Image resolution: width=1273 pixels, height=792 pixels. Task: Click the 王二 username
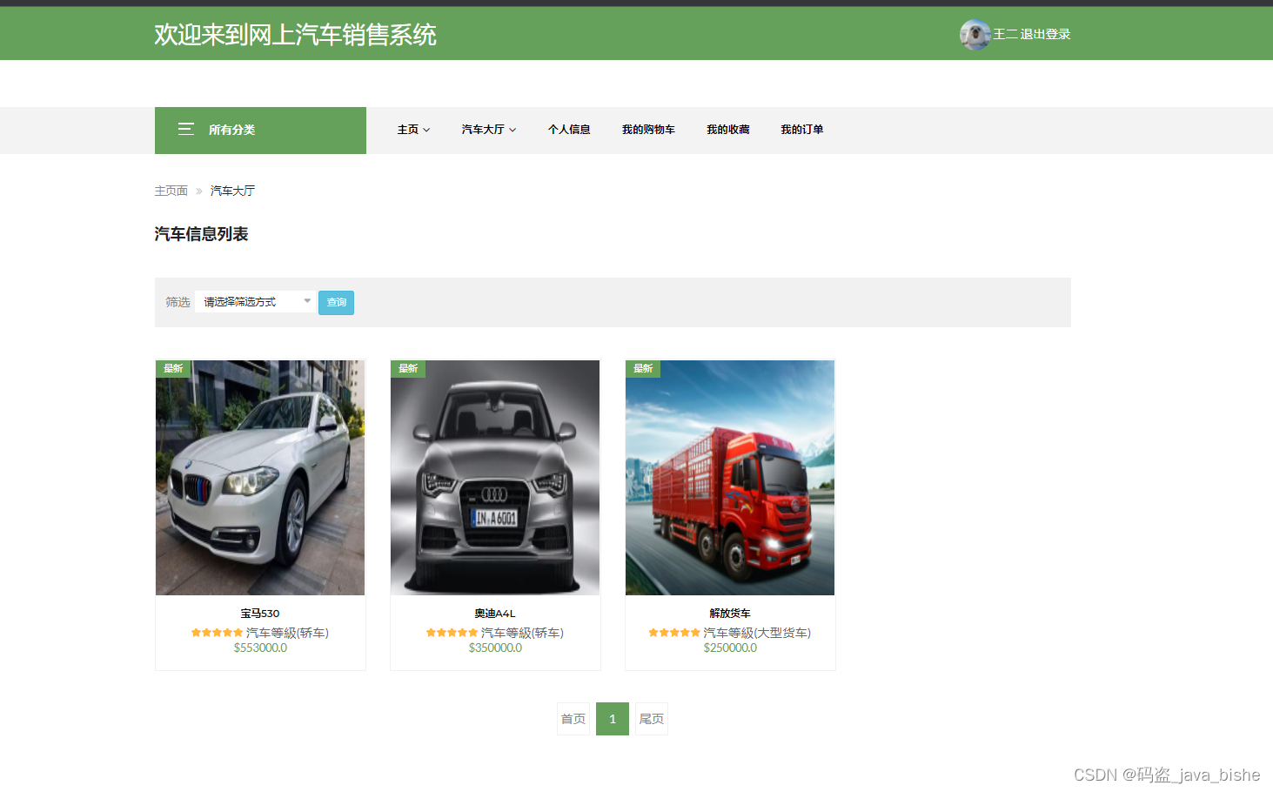(1005, 35)
